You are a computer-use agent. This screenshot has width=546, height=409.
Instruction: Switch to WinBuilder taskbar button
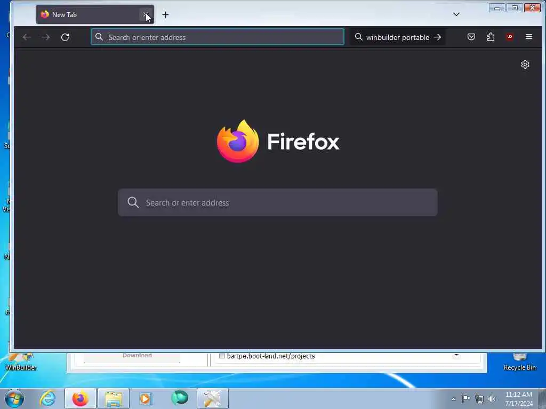[x=212, y=398]
